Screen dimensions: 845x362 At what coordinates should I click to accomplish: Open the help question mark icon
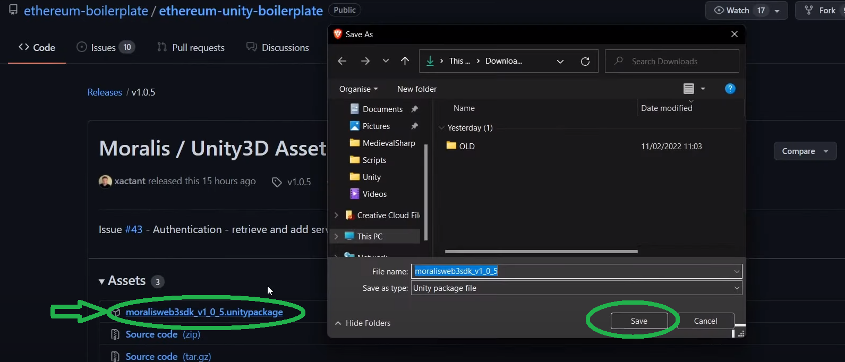click(x=730, y=89)
